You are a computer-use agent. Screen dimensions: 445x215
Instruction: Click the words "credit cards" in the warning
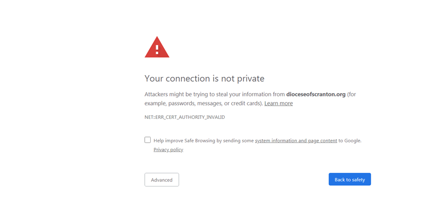pyautogui.click(x=245, y=103)
